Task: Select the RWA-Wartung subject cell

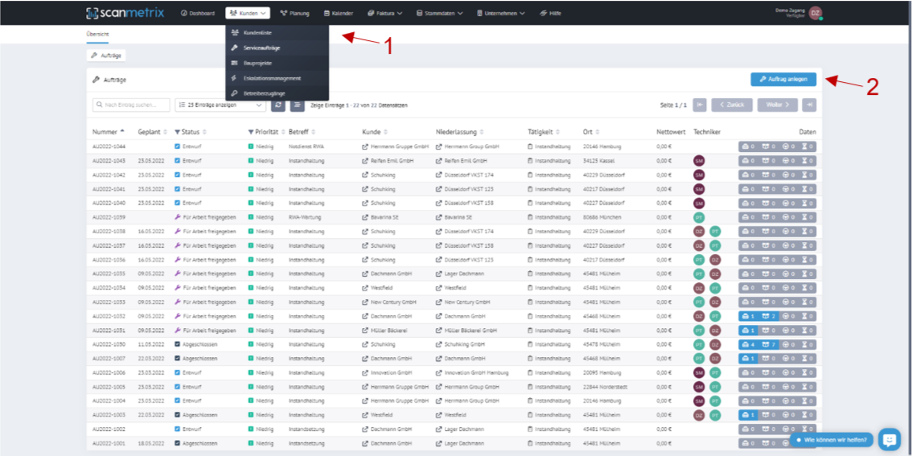Action: click(305, 217)
